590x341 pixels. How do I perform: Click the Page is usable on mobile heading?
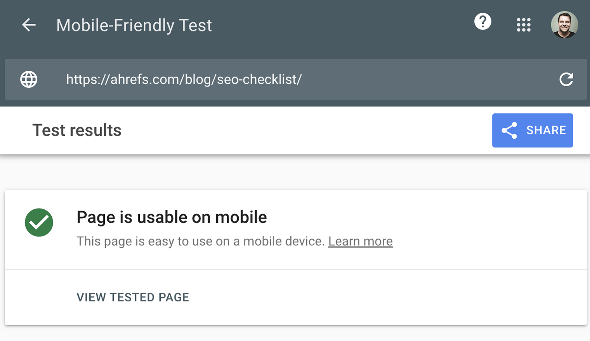[172, 217]
